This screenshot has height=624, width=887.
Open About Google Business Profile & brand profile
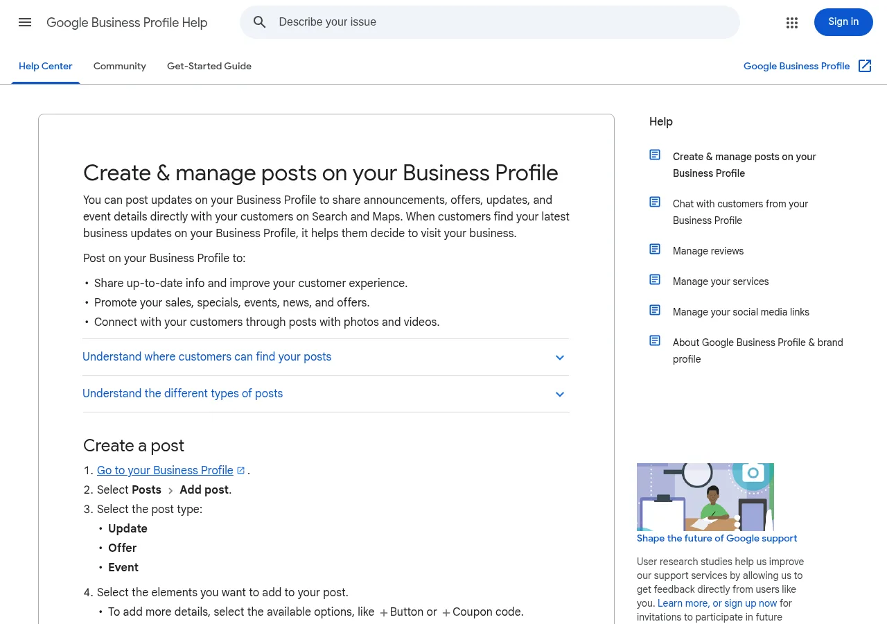click(757, 351)
